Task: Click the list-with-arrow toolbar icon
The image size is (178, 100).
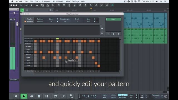Action: coord(80,5)
